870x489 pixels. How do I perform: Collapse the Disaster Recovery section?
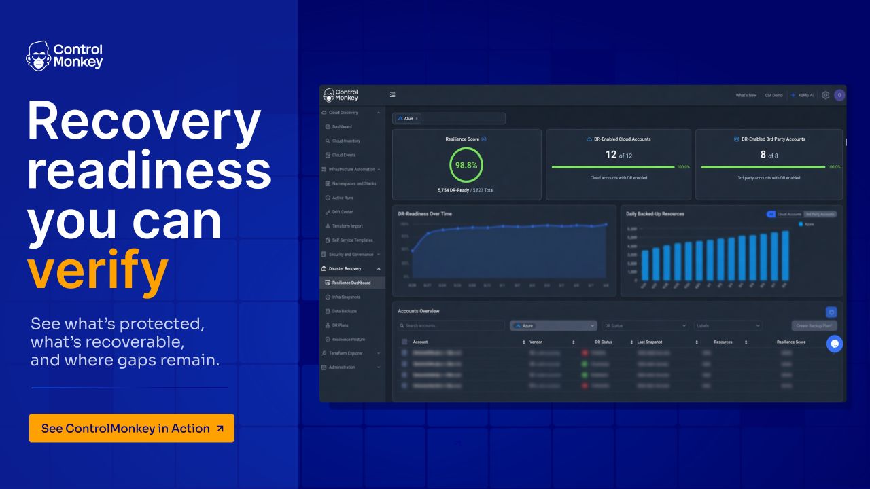(379, 269)
